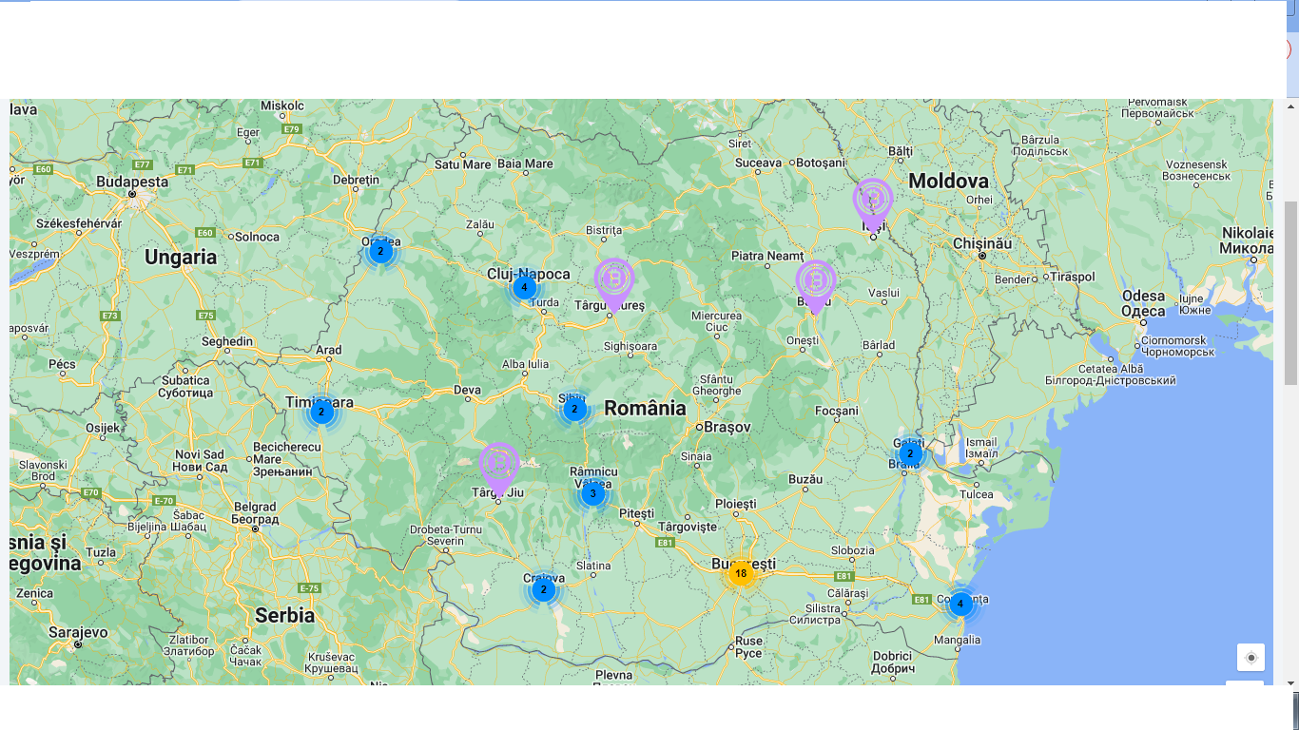Click the Satu Mare city label

(x=463, y=163)
